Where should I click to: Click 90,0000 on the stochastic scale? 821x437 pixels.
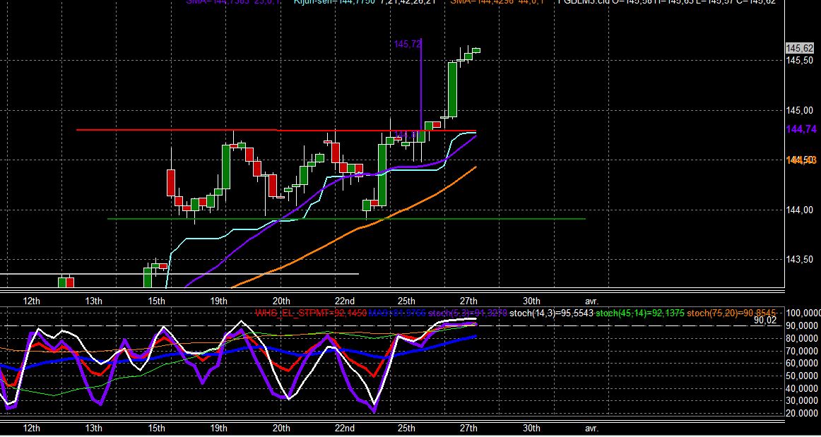pos(803,325)
